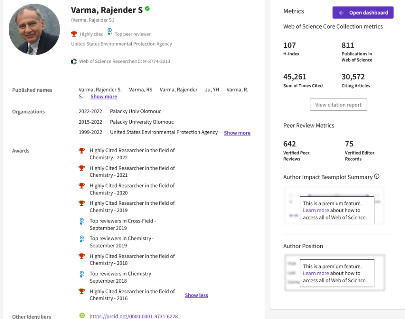Click the green ORCID icon under Other Identifiers
This screenshot has width=405, height=319.
click(x=82, y=315)
